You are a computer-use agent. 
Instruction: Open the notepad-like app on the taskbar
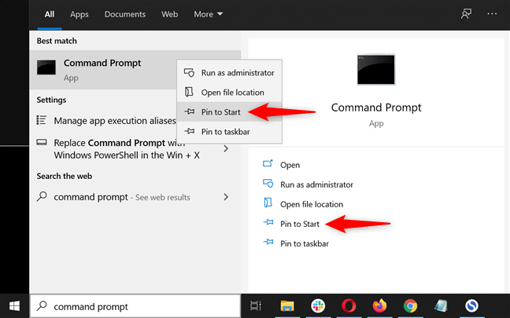441,305
